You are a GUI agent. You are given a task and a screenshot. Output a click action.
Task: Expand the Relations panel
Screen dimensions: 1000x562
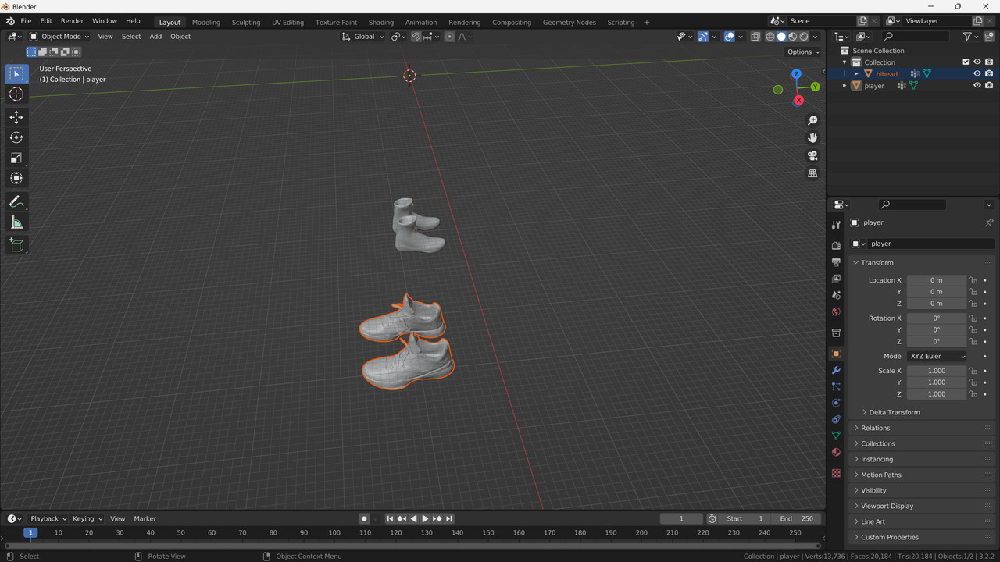point(875,428)
